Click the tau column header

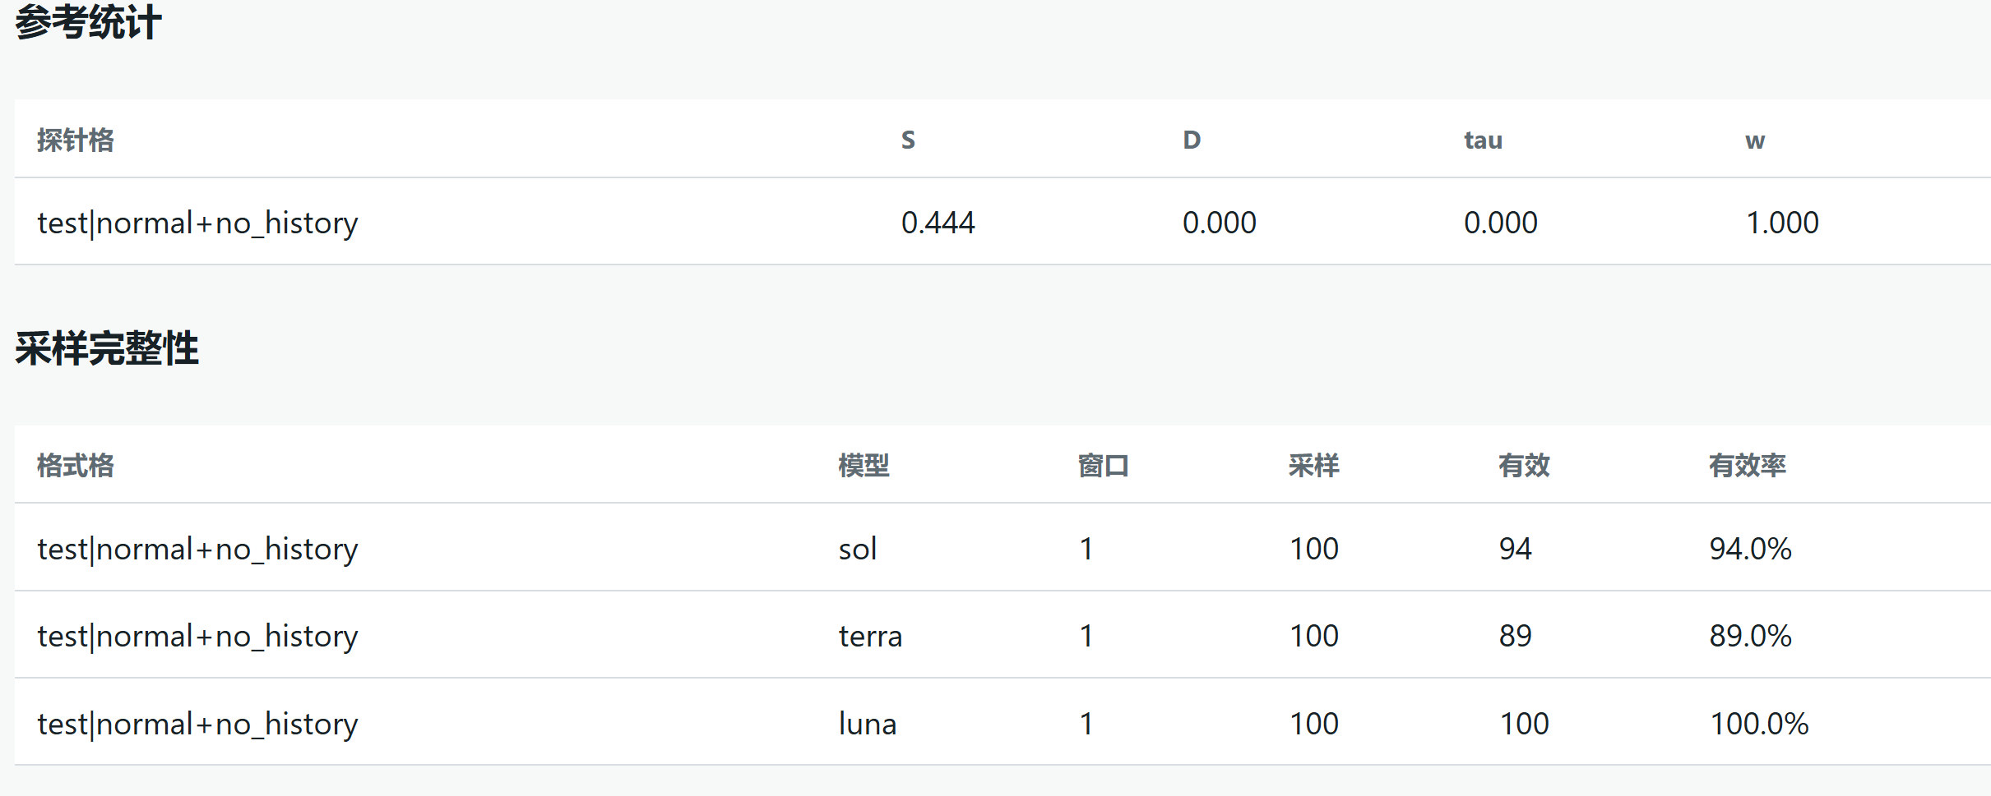coord(1483,140)
